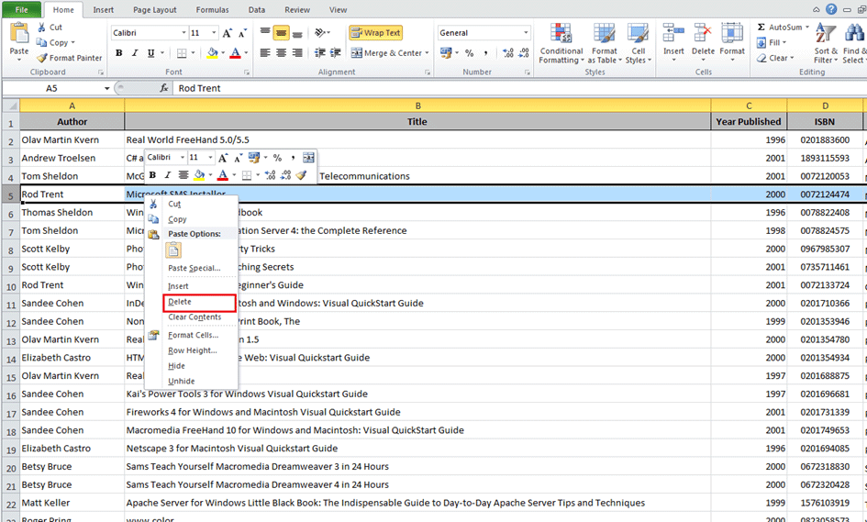The image size is (867, 522).
Task: Choose Format Cells... from context menu
Action: coord(193,335)
